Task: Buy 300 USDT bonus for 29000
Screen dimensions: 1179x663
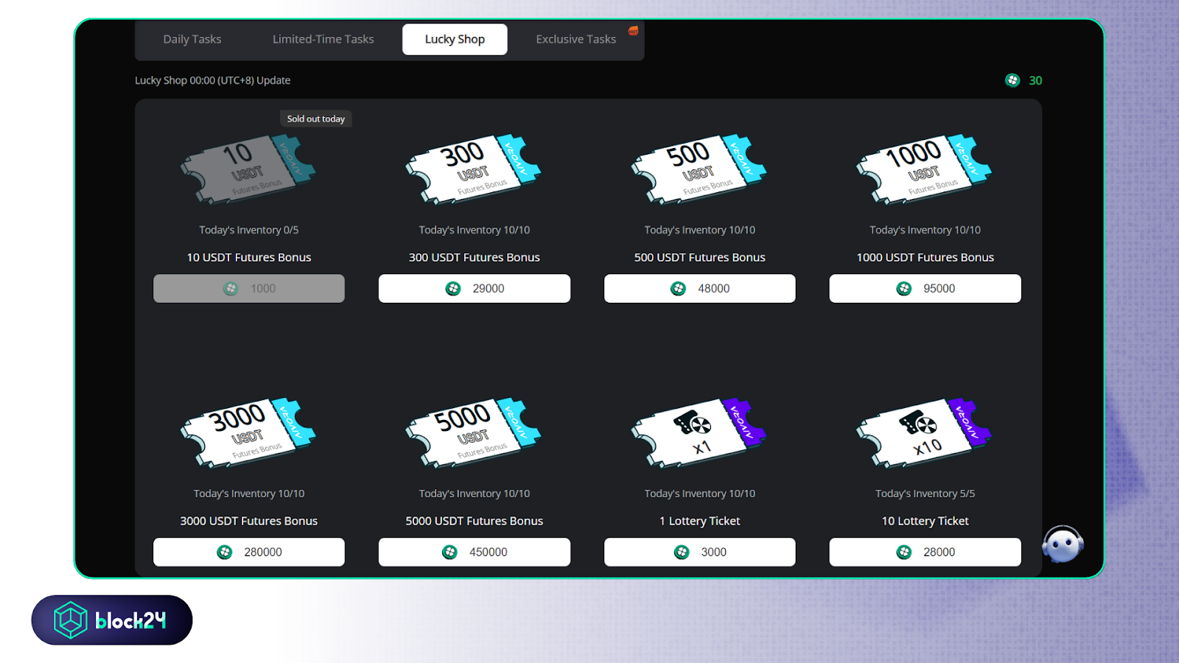Action: 475,289
